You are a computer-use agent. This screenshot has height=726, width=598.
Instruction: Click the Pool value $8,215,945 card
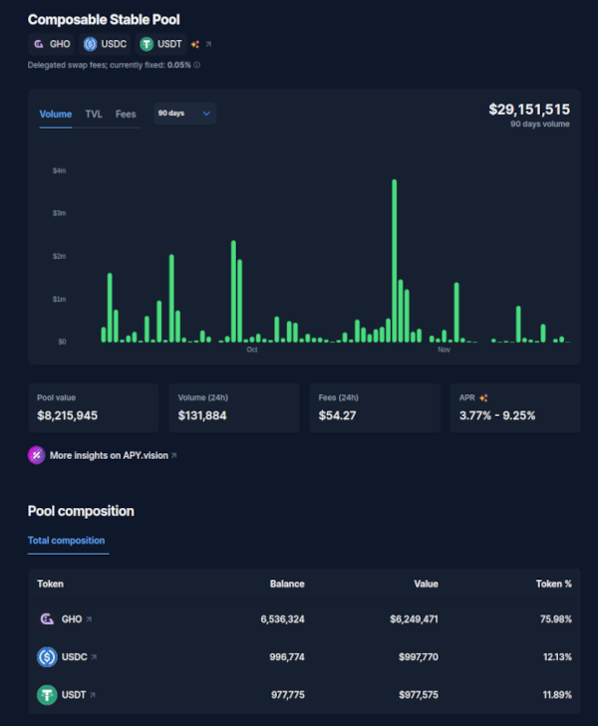94,408
